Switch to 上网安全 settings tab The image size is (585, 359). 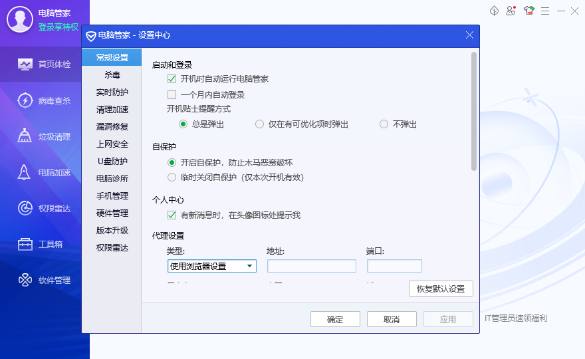[112, 144]
